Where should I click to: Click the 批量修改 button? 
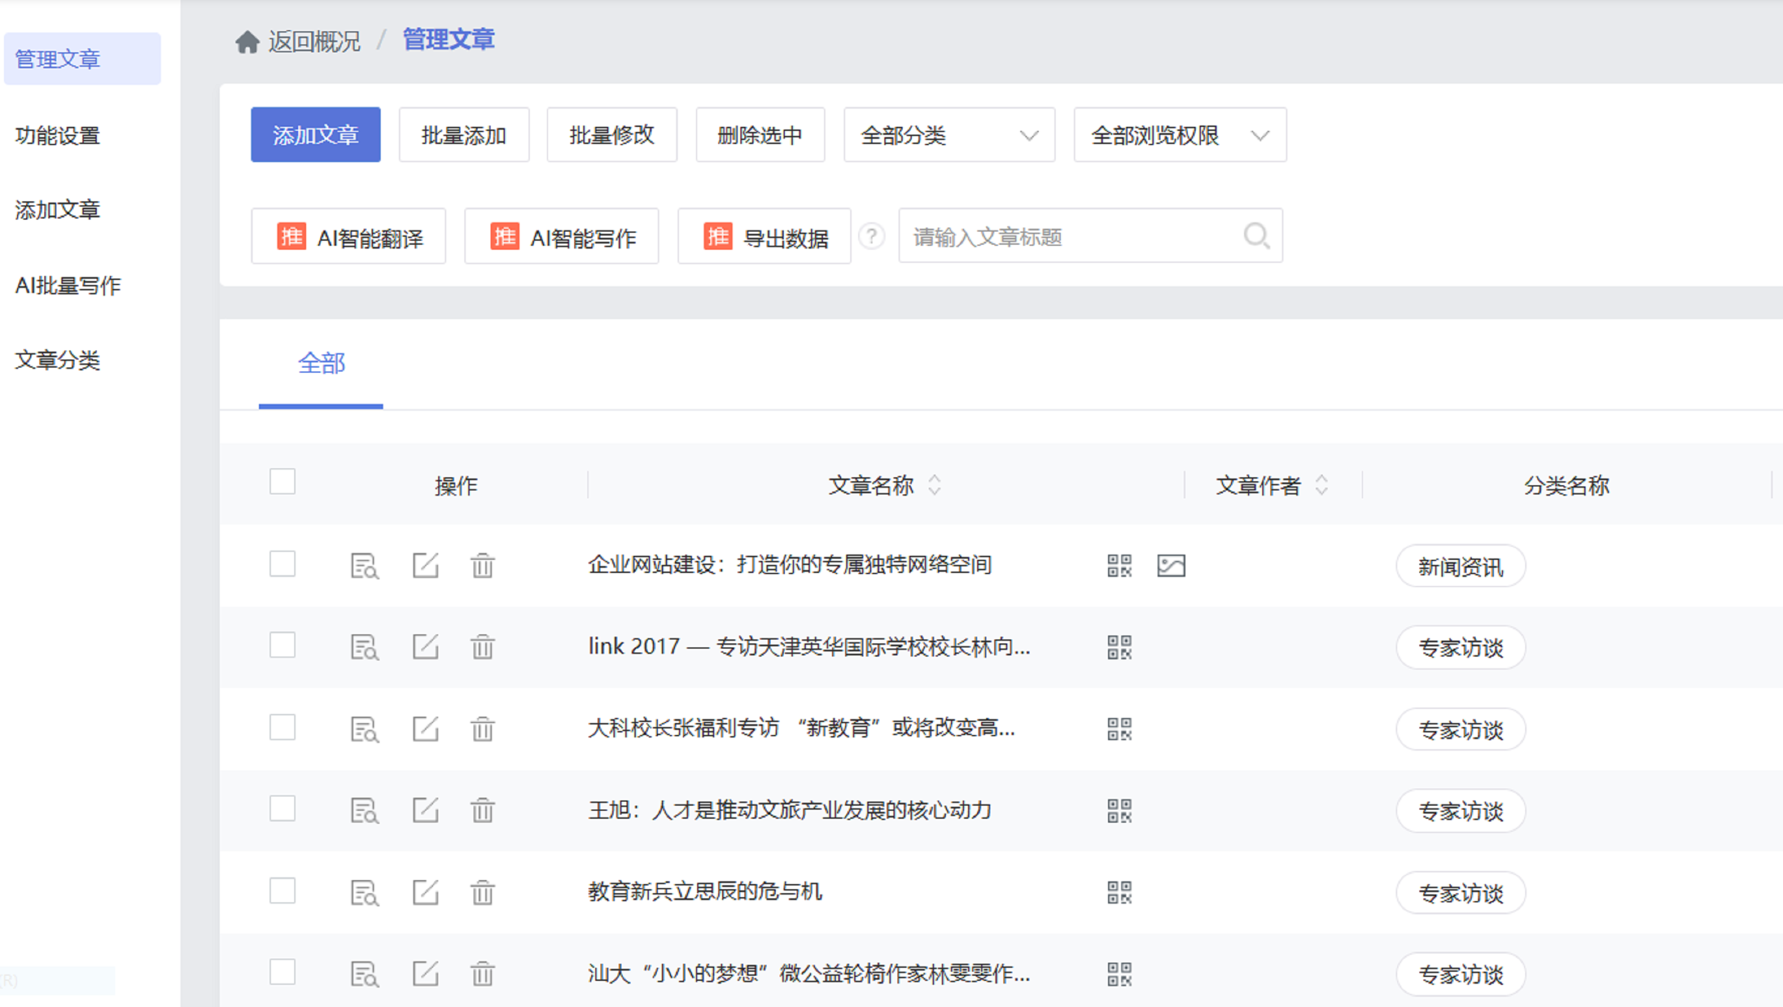pyautogui.click(x=611, y=135)
